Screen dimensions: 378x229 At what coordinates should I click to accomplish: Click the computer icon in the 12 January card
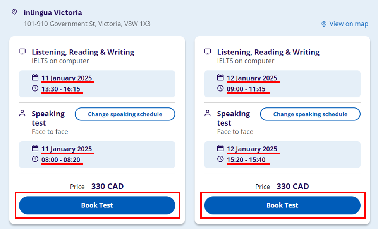[x=208, y=52]
